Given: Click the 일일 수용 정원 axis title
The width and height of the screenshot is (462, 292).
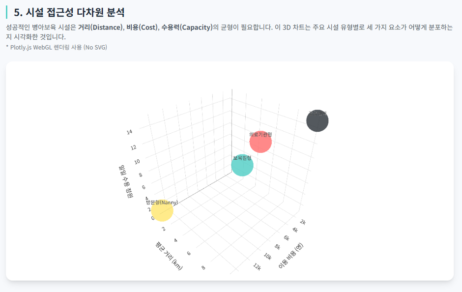Looking at the screenshot, I should point(126,181).
